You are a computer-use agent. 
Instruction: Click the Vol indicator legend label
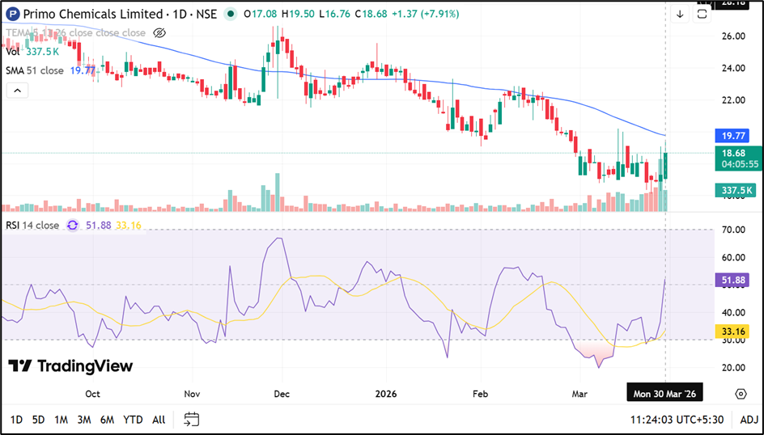(13, 52)
